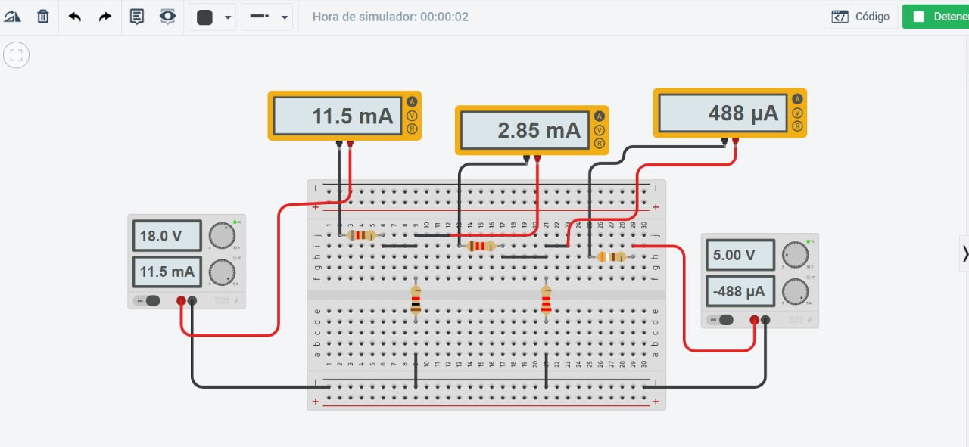The width and height of the screenshot is (969, 447).
Task: Select voltage mode V on the 2.85 mA multimeter
Action: point(599,130)
